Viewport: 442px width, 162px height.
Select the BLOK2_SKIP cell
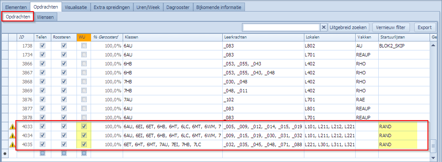(404, 46)
